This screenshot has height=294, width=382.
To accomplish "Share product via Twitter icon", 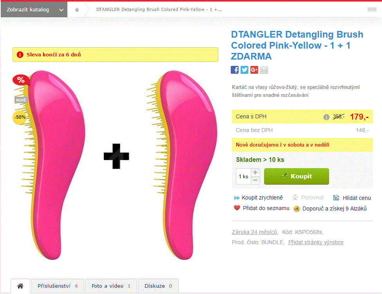I will tap(244, 70).
